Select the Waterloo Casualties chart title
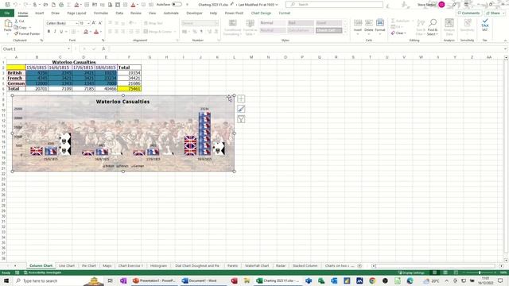 click(x=122, y=102)
